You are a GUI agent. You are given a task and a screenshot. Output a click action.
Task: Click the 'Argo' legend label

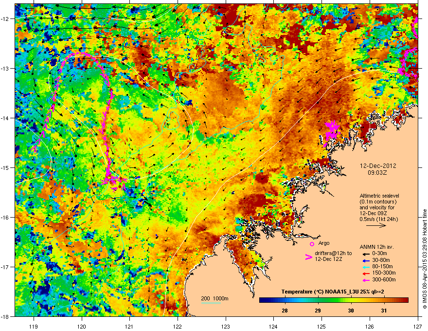(x=324, y=243)
